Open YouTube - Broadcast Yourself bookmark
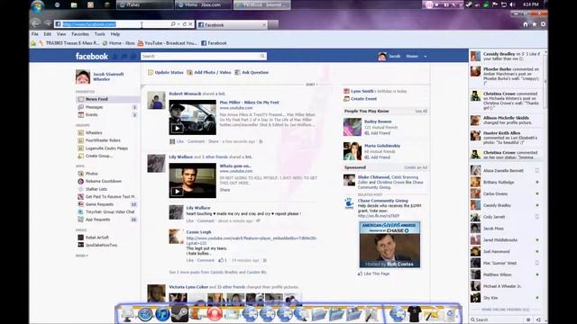Image resolution: width=577 pixels, height=324 pixels. click(167, 43)
